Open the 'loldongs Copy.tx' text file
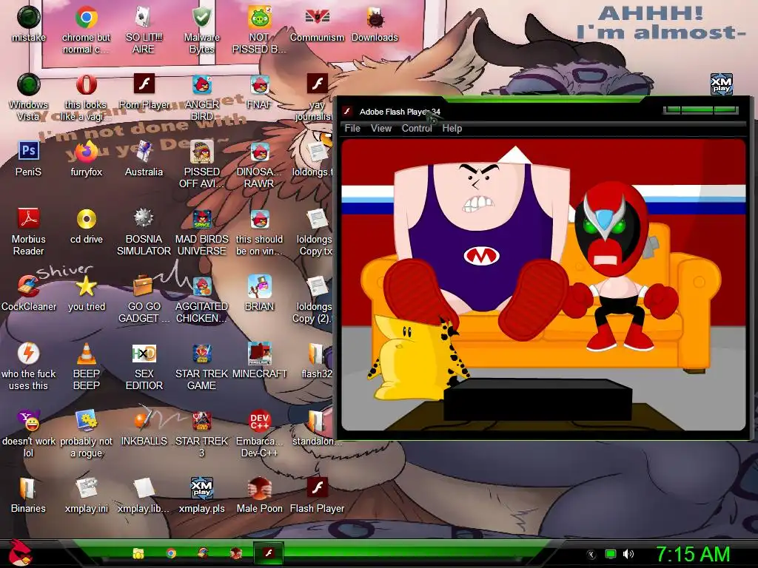The width and height of the screenshot is (758, 568). [315, 231]
